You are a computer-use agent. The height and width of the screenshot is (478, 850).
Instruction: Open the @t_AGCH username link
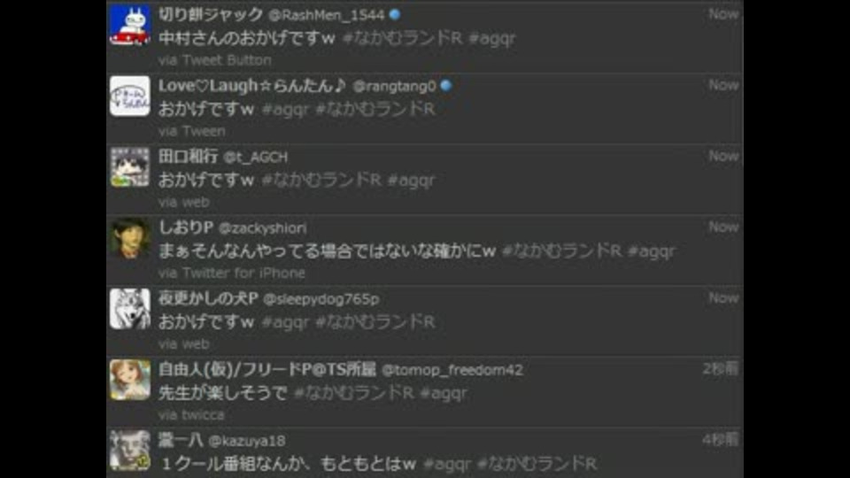255,158
